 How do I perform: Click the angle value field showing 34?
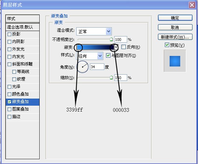click(x=97, y=67)
